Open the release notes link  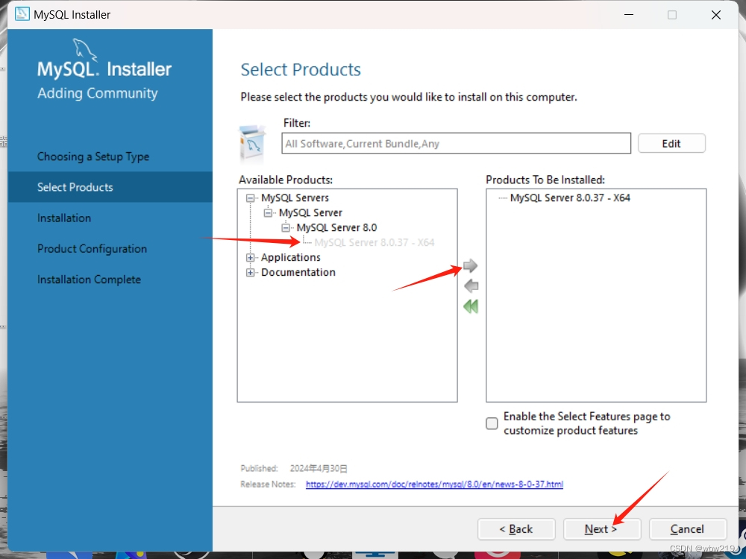434,484
